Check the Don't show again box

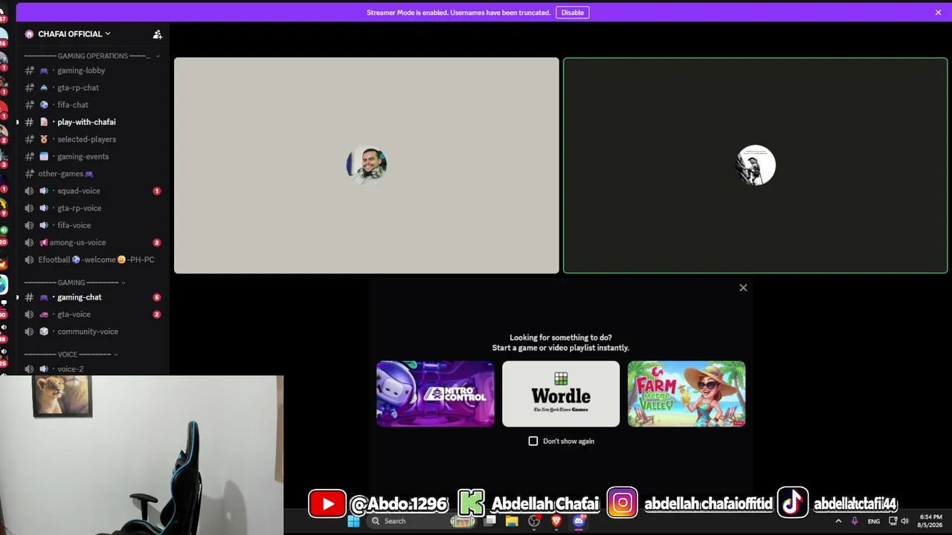(x=533, y=441)
